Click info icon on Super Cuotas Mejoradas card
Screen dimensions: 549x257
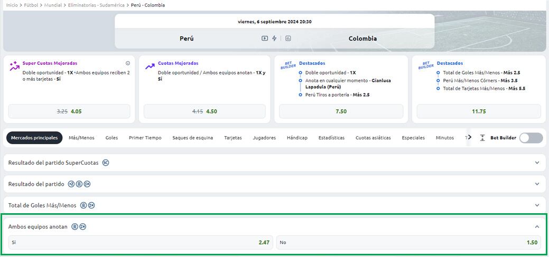click(x=127, y=63)
